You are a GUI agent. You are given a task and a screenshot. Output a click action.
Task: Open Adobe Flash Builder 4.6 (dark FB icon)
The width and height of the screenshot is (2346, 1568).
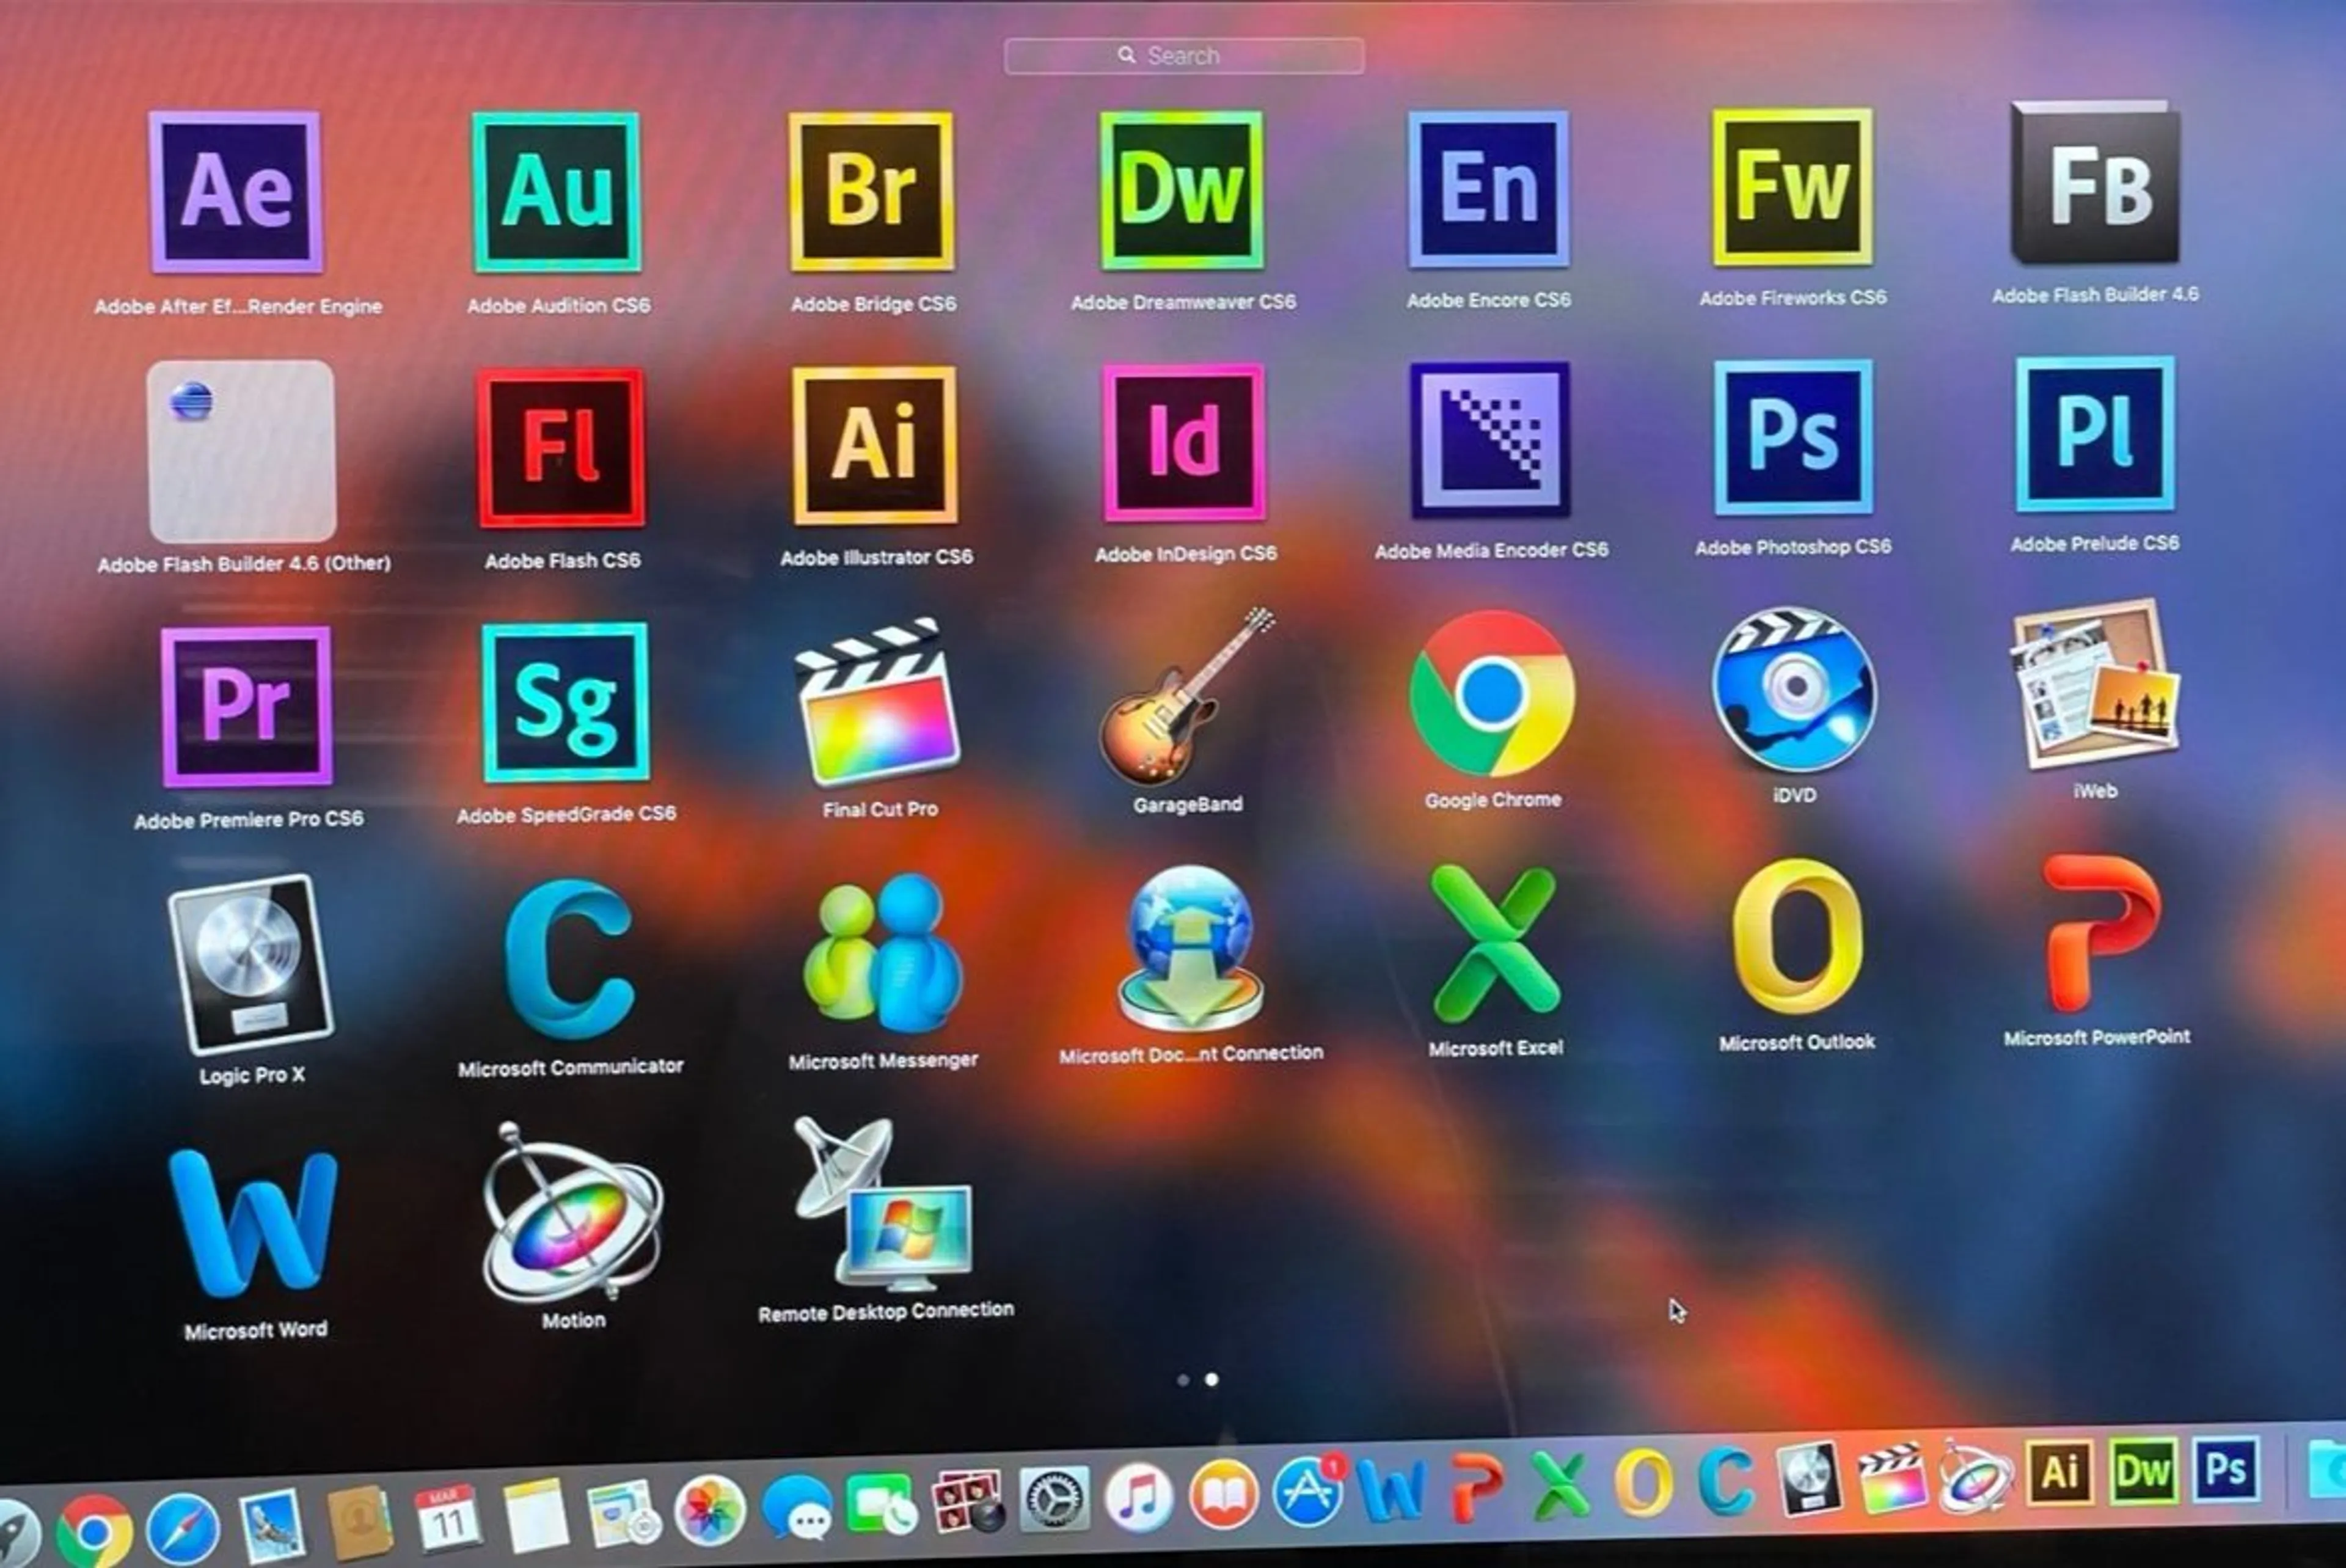[2095, 182]
